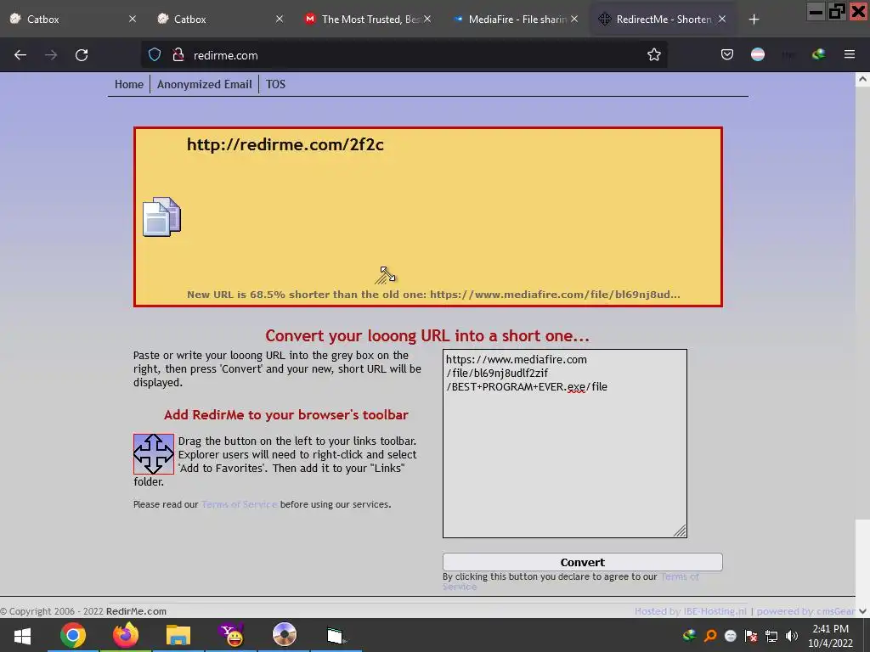
Task: Open the colorful extension icon in the toolbar
Action: pos(818,54)
